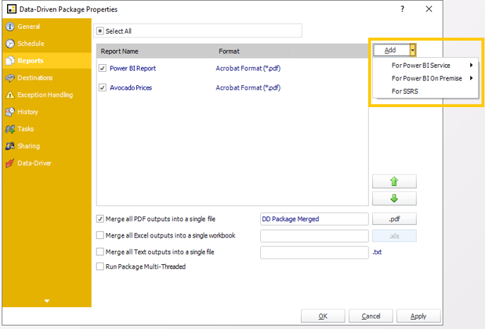Image resolution: width=485 pixels, height=329 pixels.
Task: Click the Tasks icon in sidebar
Action: coord(10,129)
